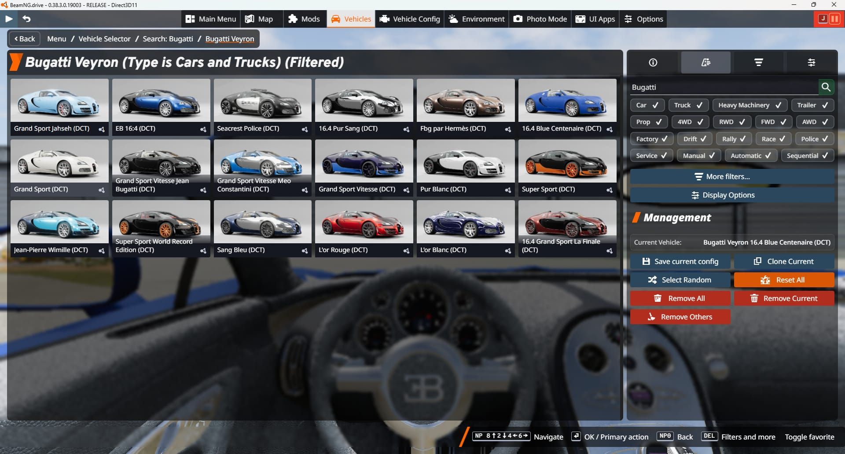Disable the Trailer filter

click(x=812, y=105)
